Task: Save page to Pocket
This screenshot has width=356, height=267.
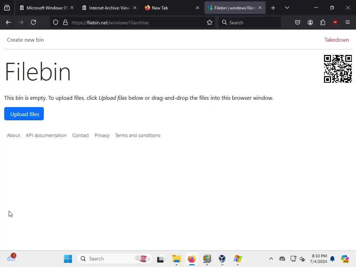Action: (x=298, y=23)
